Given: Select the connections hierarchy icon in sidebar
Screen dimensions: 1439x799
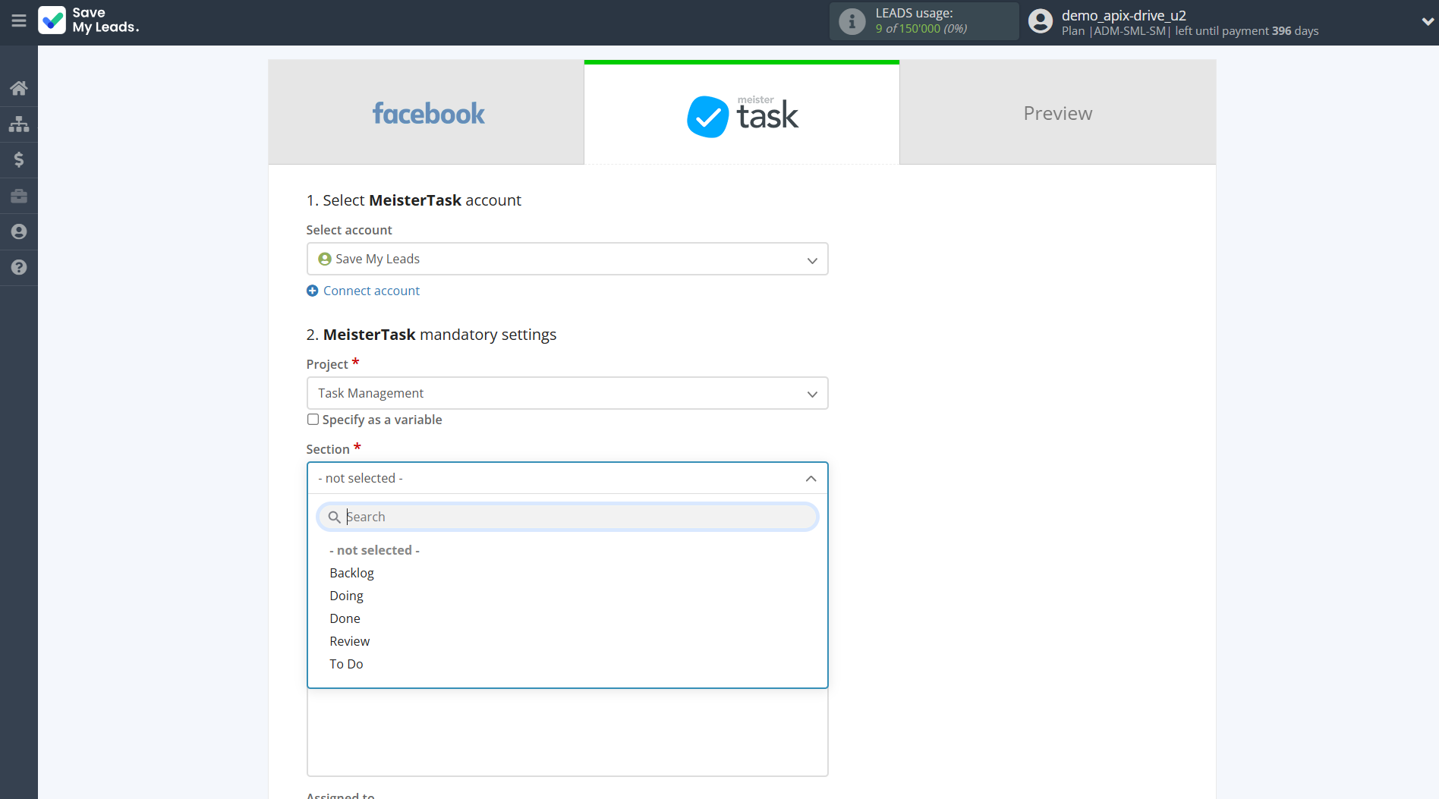Looking at the screenshot, I should click(18, 124).
